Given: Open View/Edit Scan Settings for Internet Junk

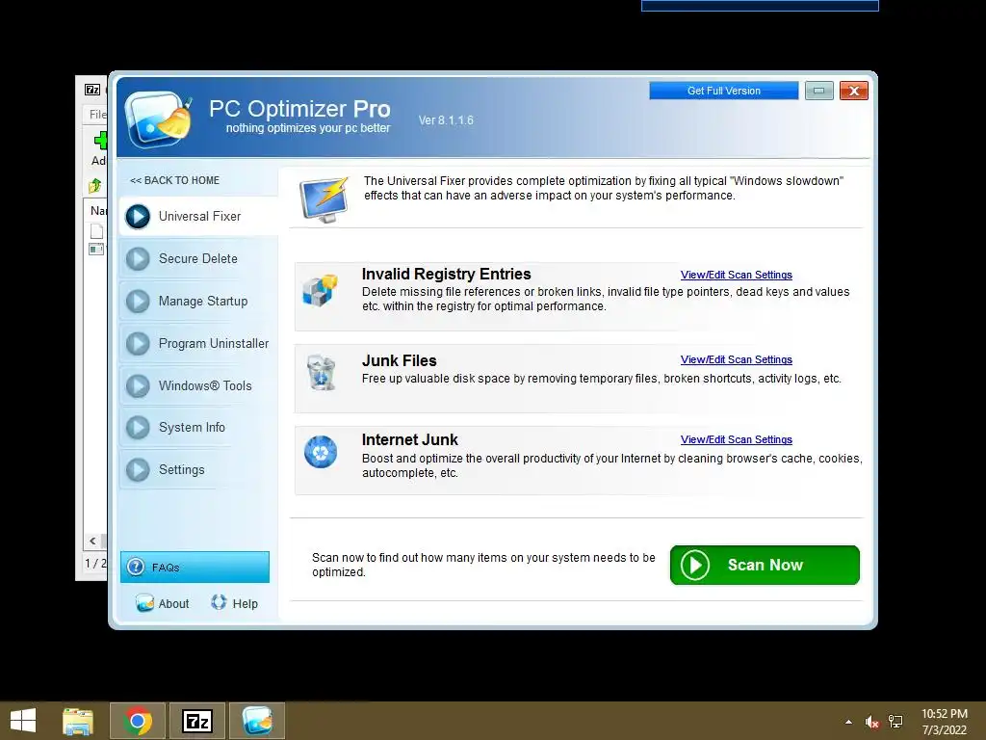Looking at the screenshot, I should 737,439.
